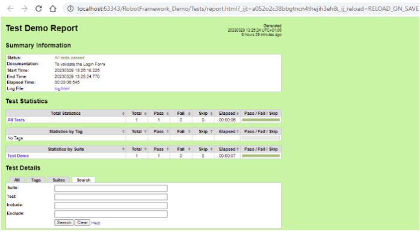Focus the Exclude input field
420x232 pixels.
point(111,214)
